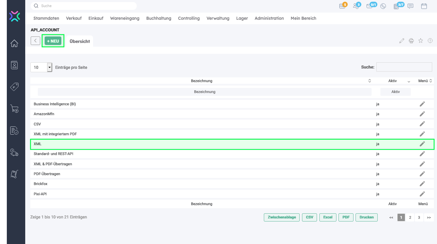Screen dimensions: 437x244
Task: Click the delivery truck sidebar icon
Action: 14,152
